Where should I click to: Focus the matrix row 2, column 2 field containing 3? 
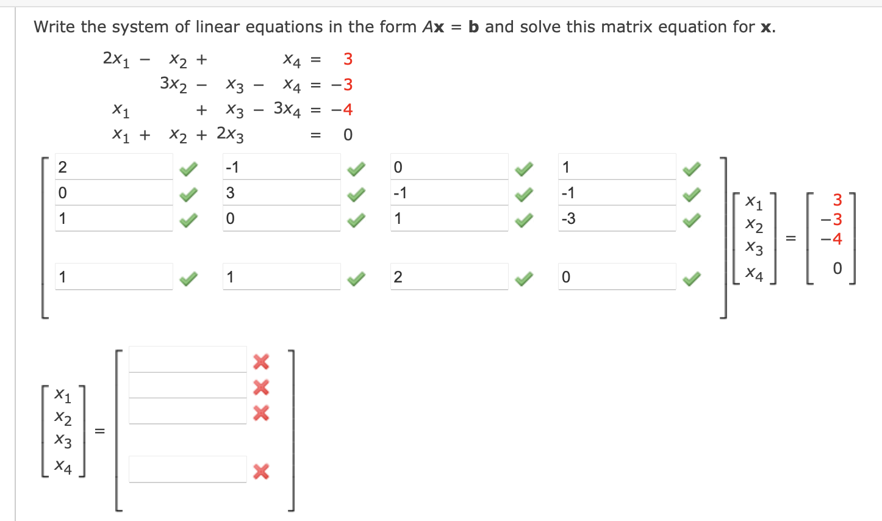[x=282, y=193]
